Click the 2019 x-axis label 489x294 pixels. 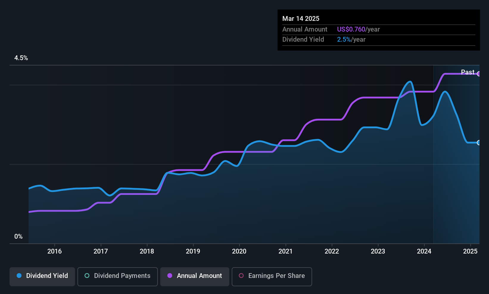tap(193, 251)
